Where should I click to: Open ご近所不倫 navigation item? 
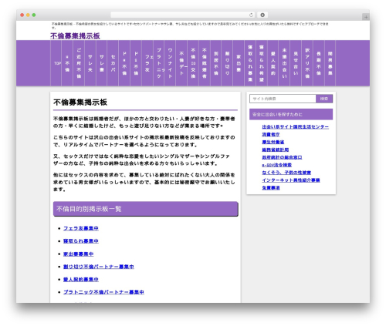pyautogui.click(x=79, y=63)
